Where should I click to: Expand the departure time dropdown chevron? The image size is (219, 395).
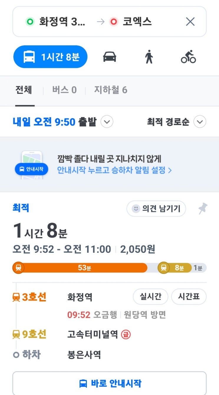pos(107,122)
